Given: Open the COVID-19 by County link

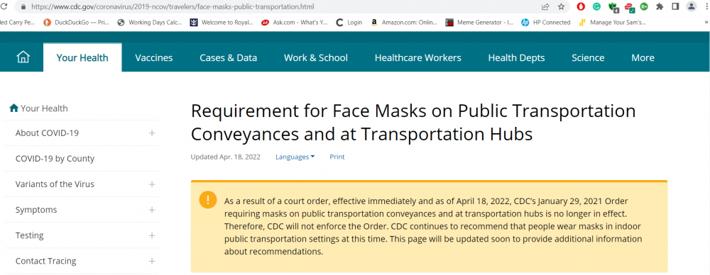Looking at the screenshot, I should point(55,159).
